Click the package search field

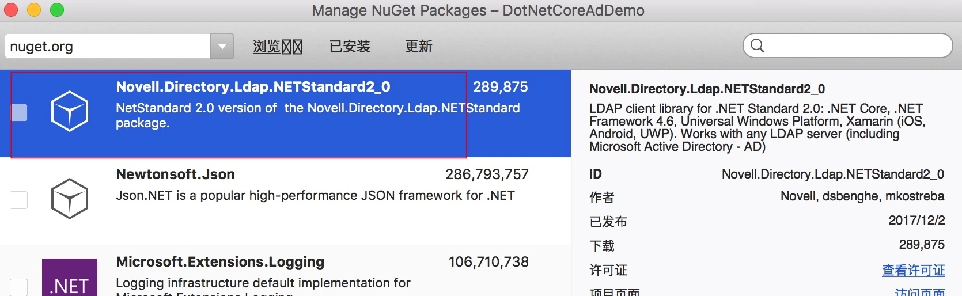[x=848, y=45]
